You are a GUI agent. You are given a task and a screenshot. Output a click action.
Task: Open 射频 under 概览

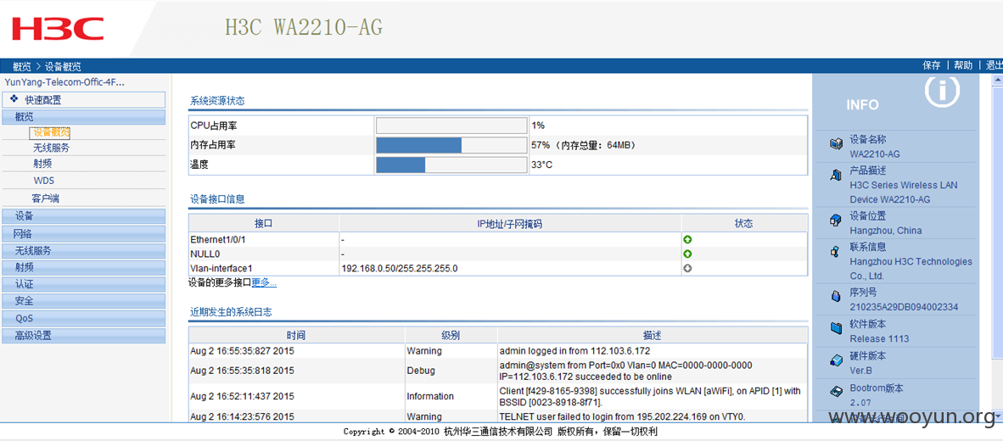click(x=42, y=164)
